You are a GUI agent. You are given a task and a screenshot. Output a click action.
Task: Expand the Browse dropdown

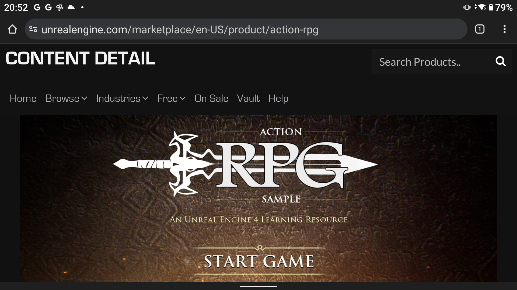(x=66, y=99)
